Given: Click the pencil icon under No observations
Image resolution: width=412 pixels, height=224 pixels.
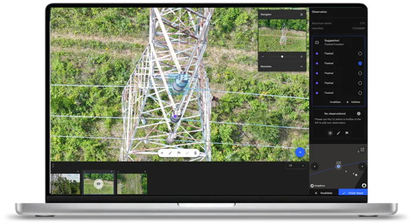Looking at the screenshot, I should pyautogui.click(x=338, y=133).
